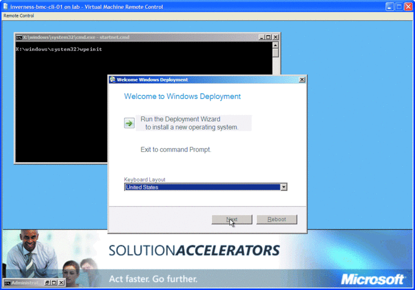Open the Remote Control menu
Screen dimensions: 415x290
click(18, 15)
